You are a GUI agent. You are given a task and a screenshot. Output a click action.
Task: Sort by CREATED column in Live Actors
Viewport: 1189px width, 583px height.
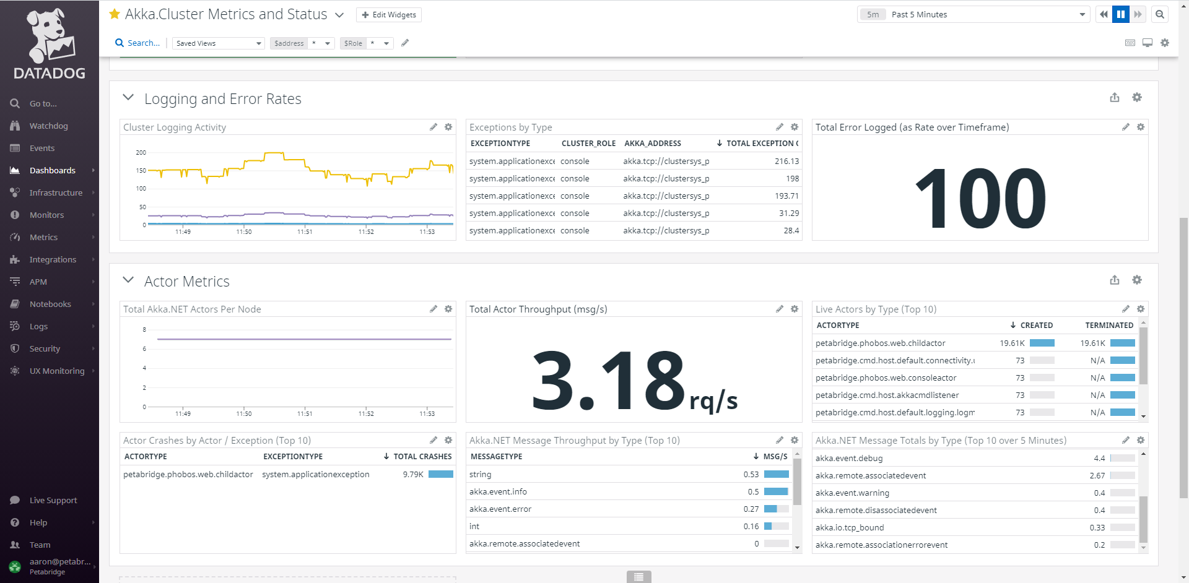coord(1031,325)
